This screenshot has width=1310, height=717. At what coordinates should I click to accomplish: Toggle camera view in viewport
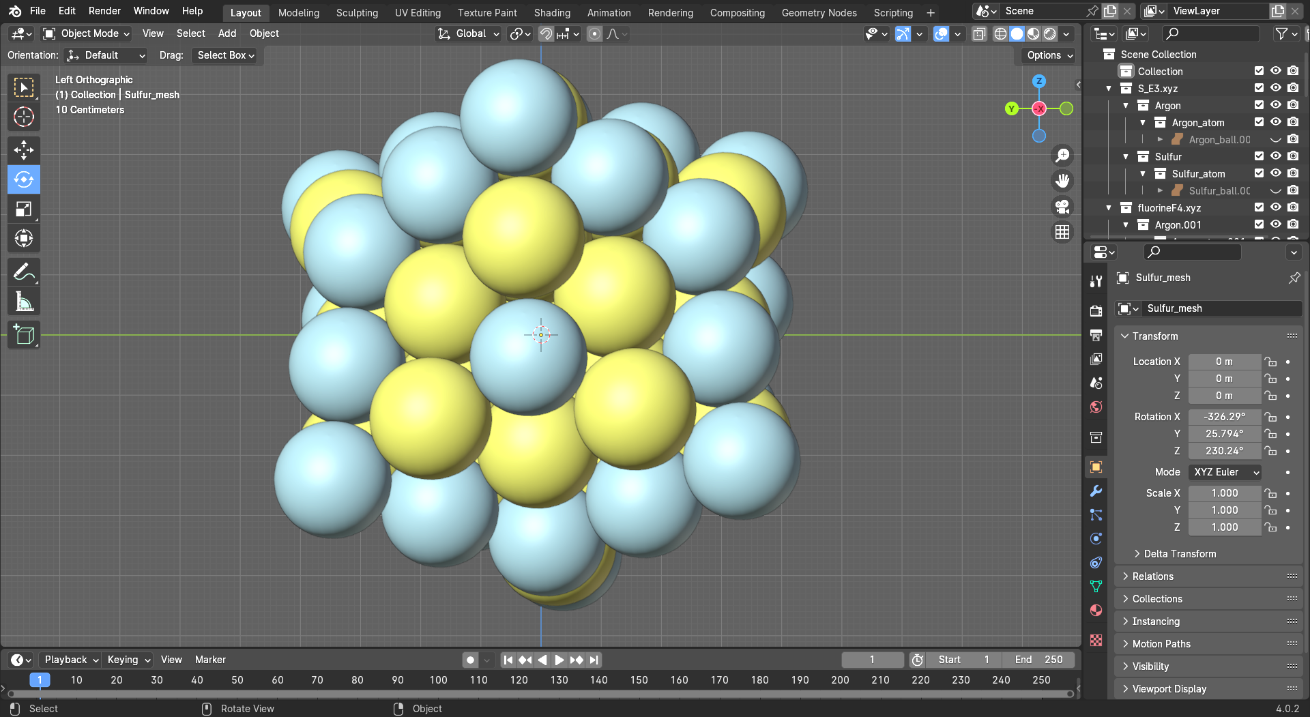tap(1062, 207)
